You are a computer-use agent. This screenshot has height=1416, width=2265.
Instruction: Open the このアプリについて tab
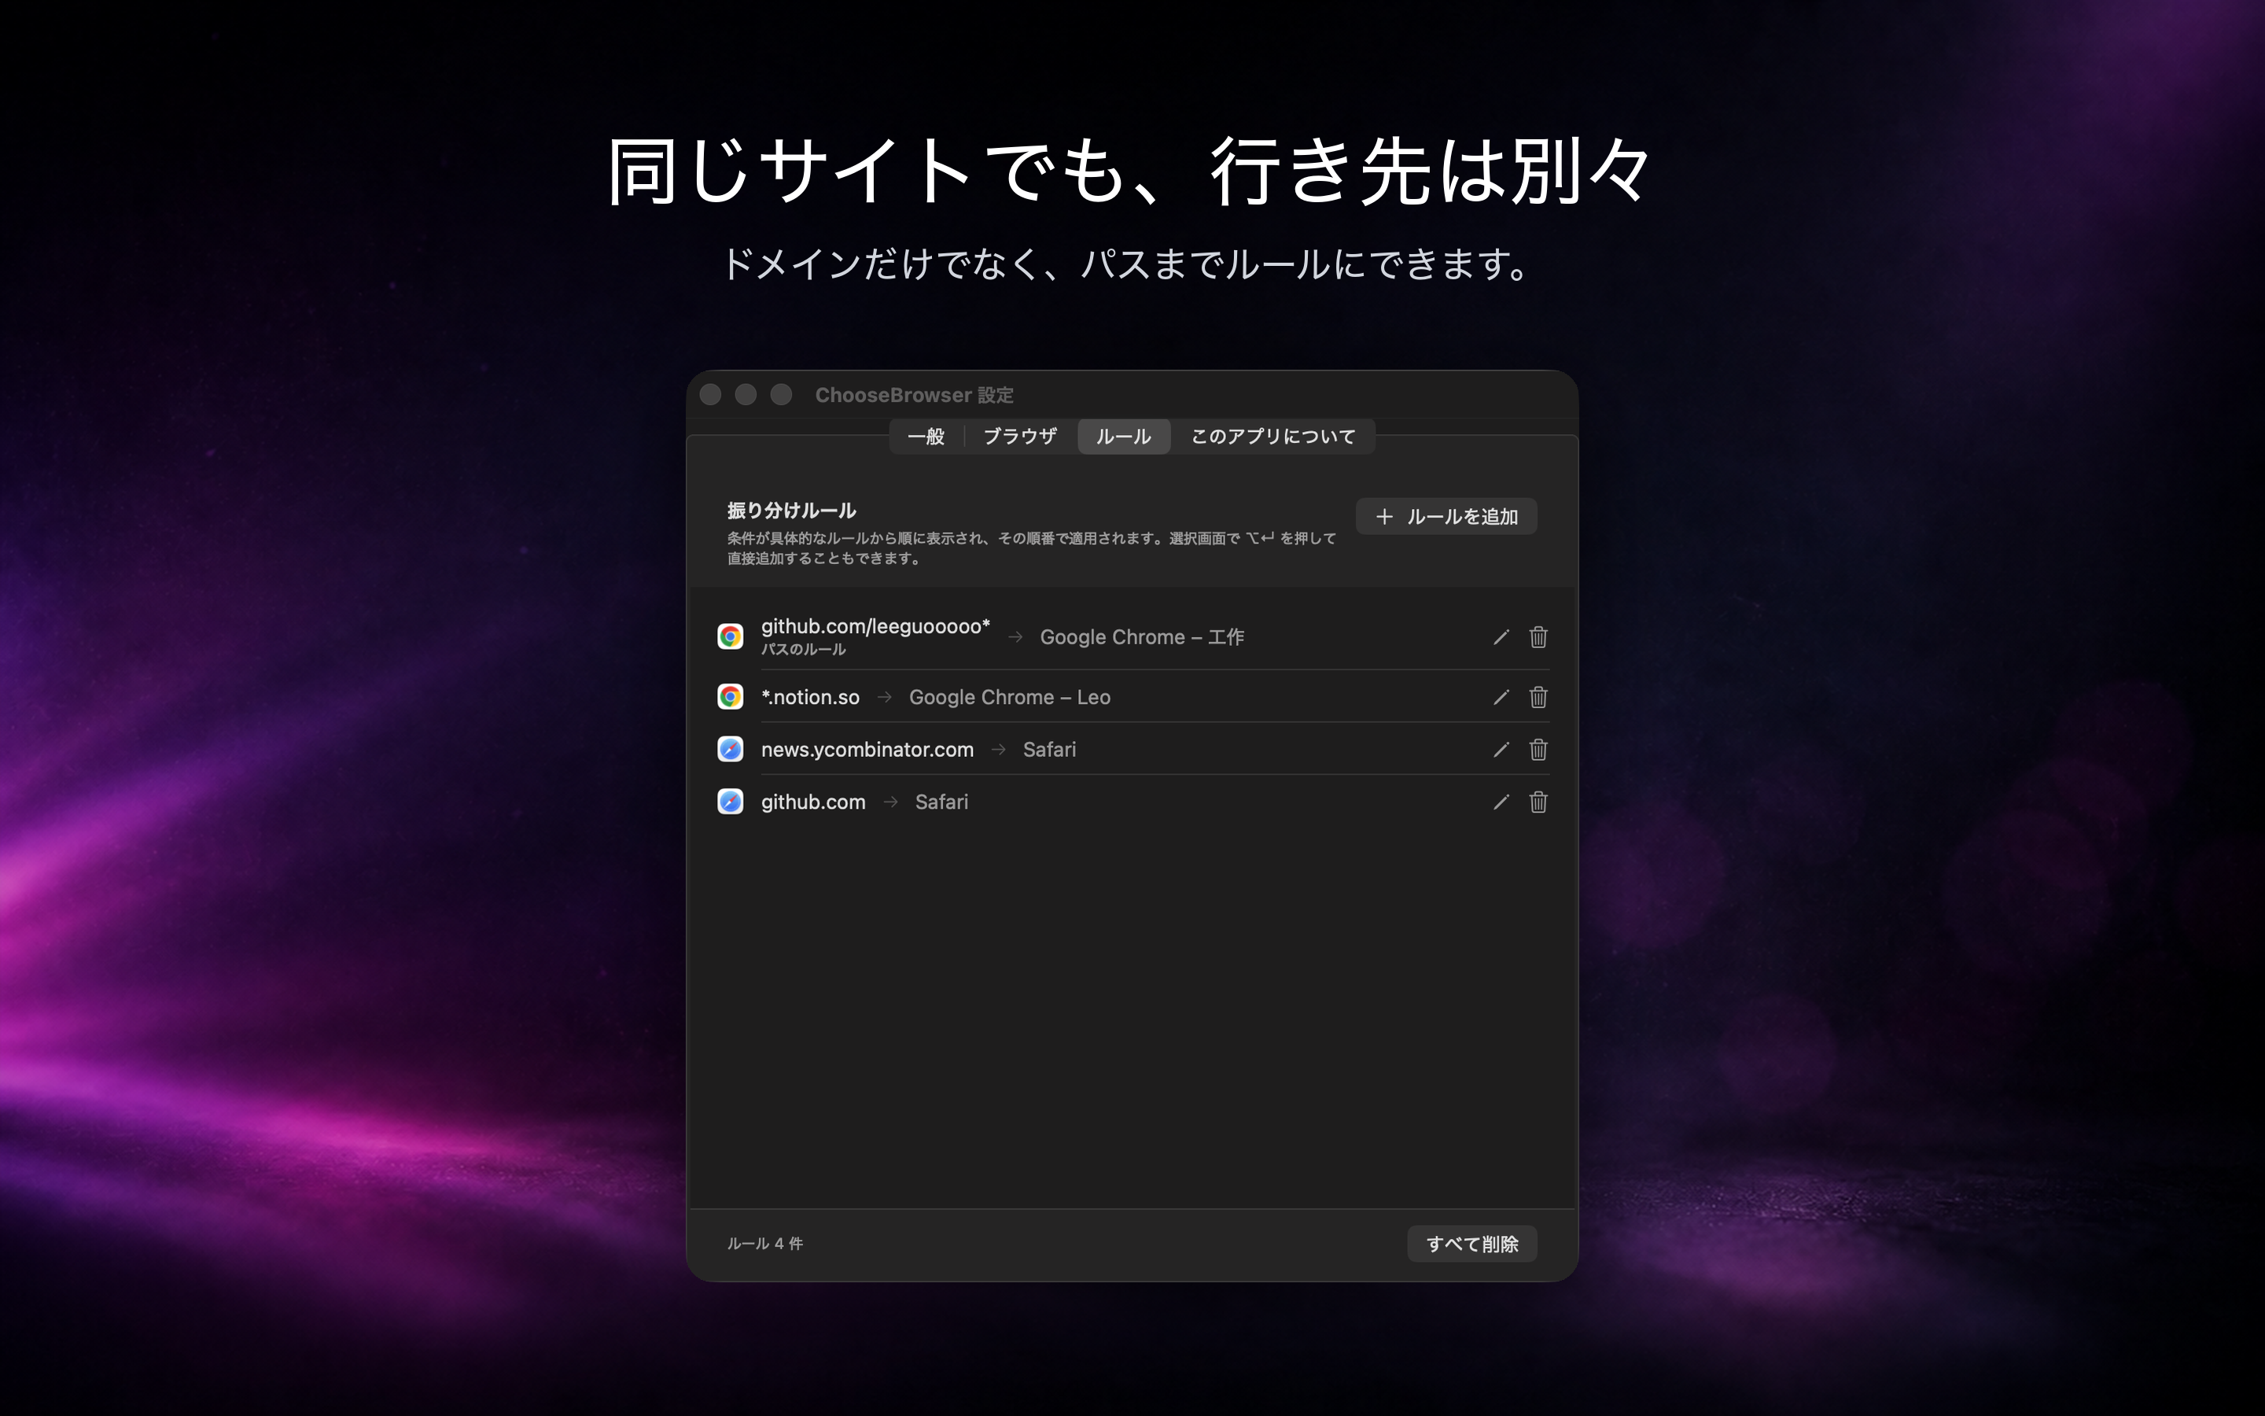click(1273, 437)
